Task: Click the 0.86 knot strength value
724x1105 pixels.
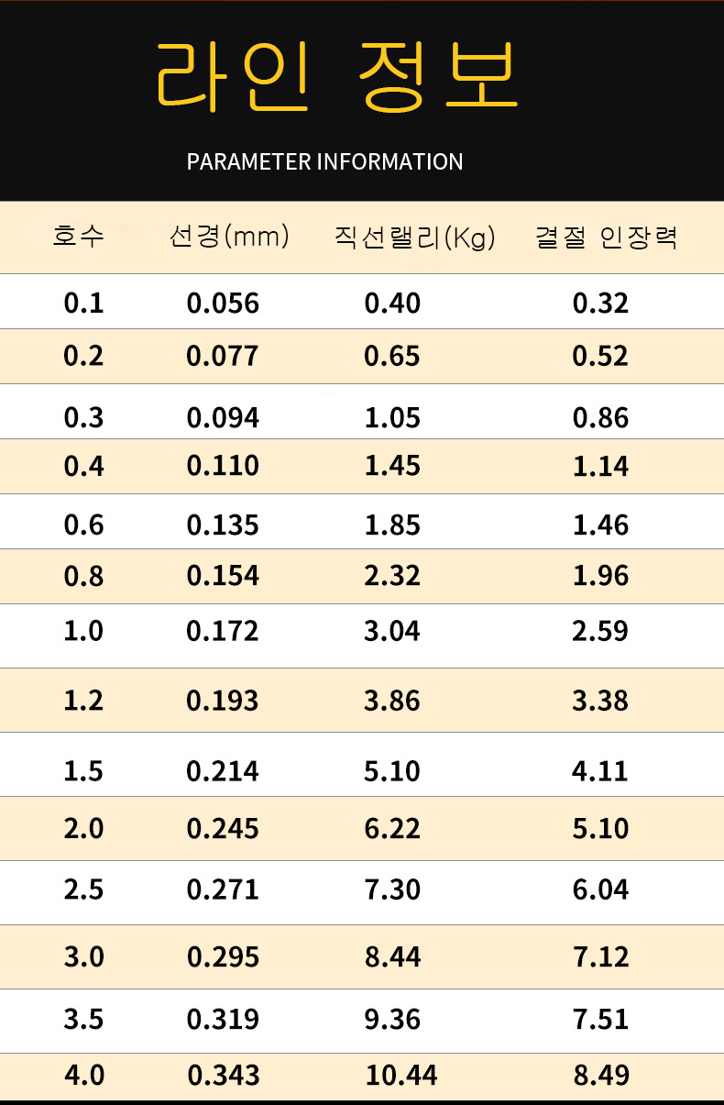Action: tap(600, 418)
